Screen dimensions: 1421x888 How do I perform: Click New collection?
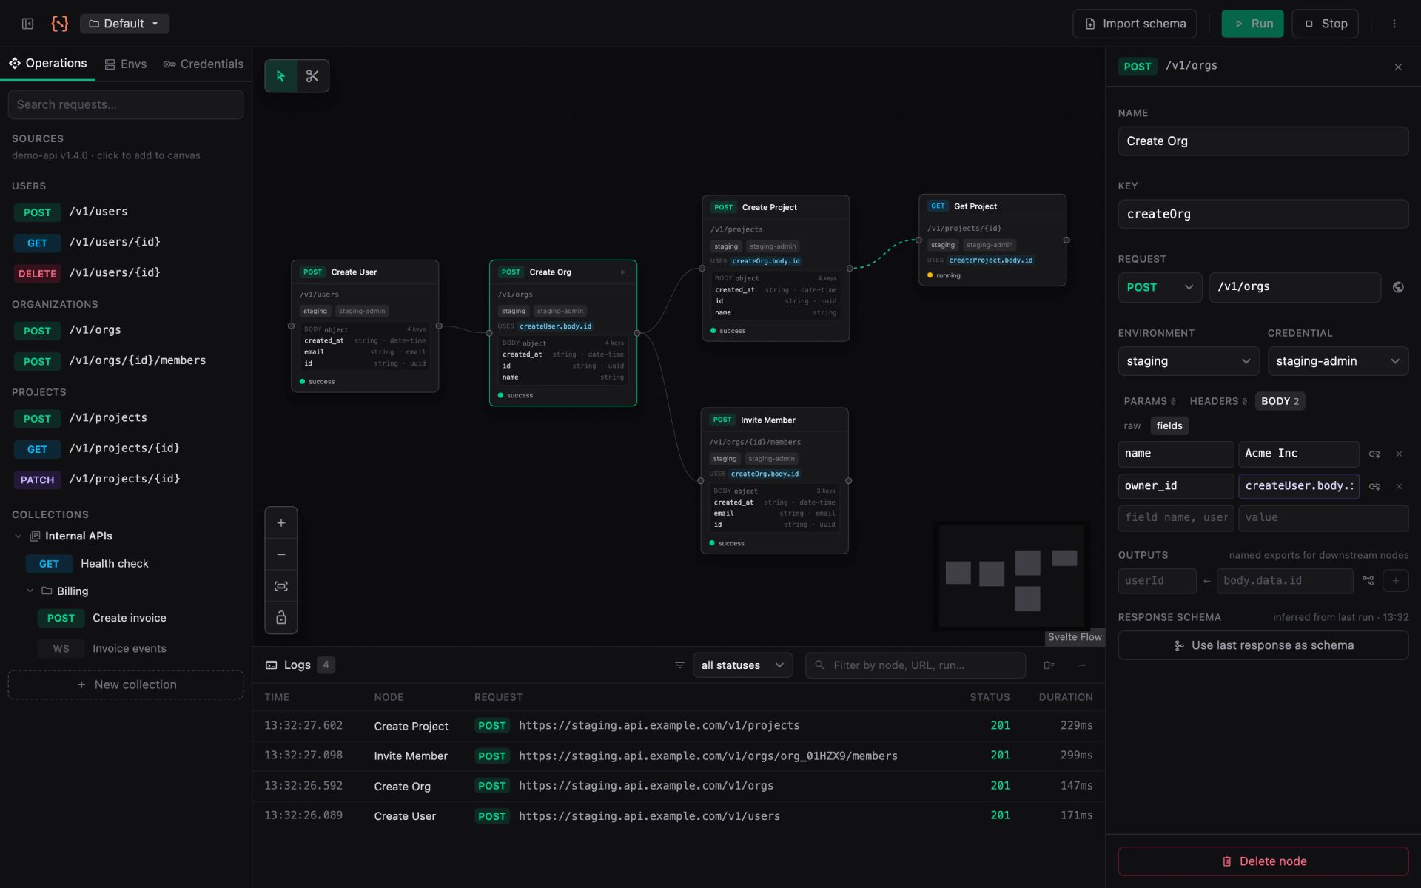tap(126, 685)
